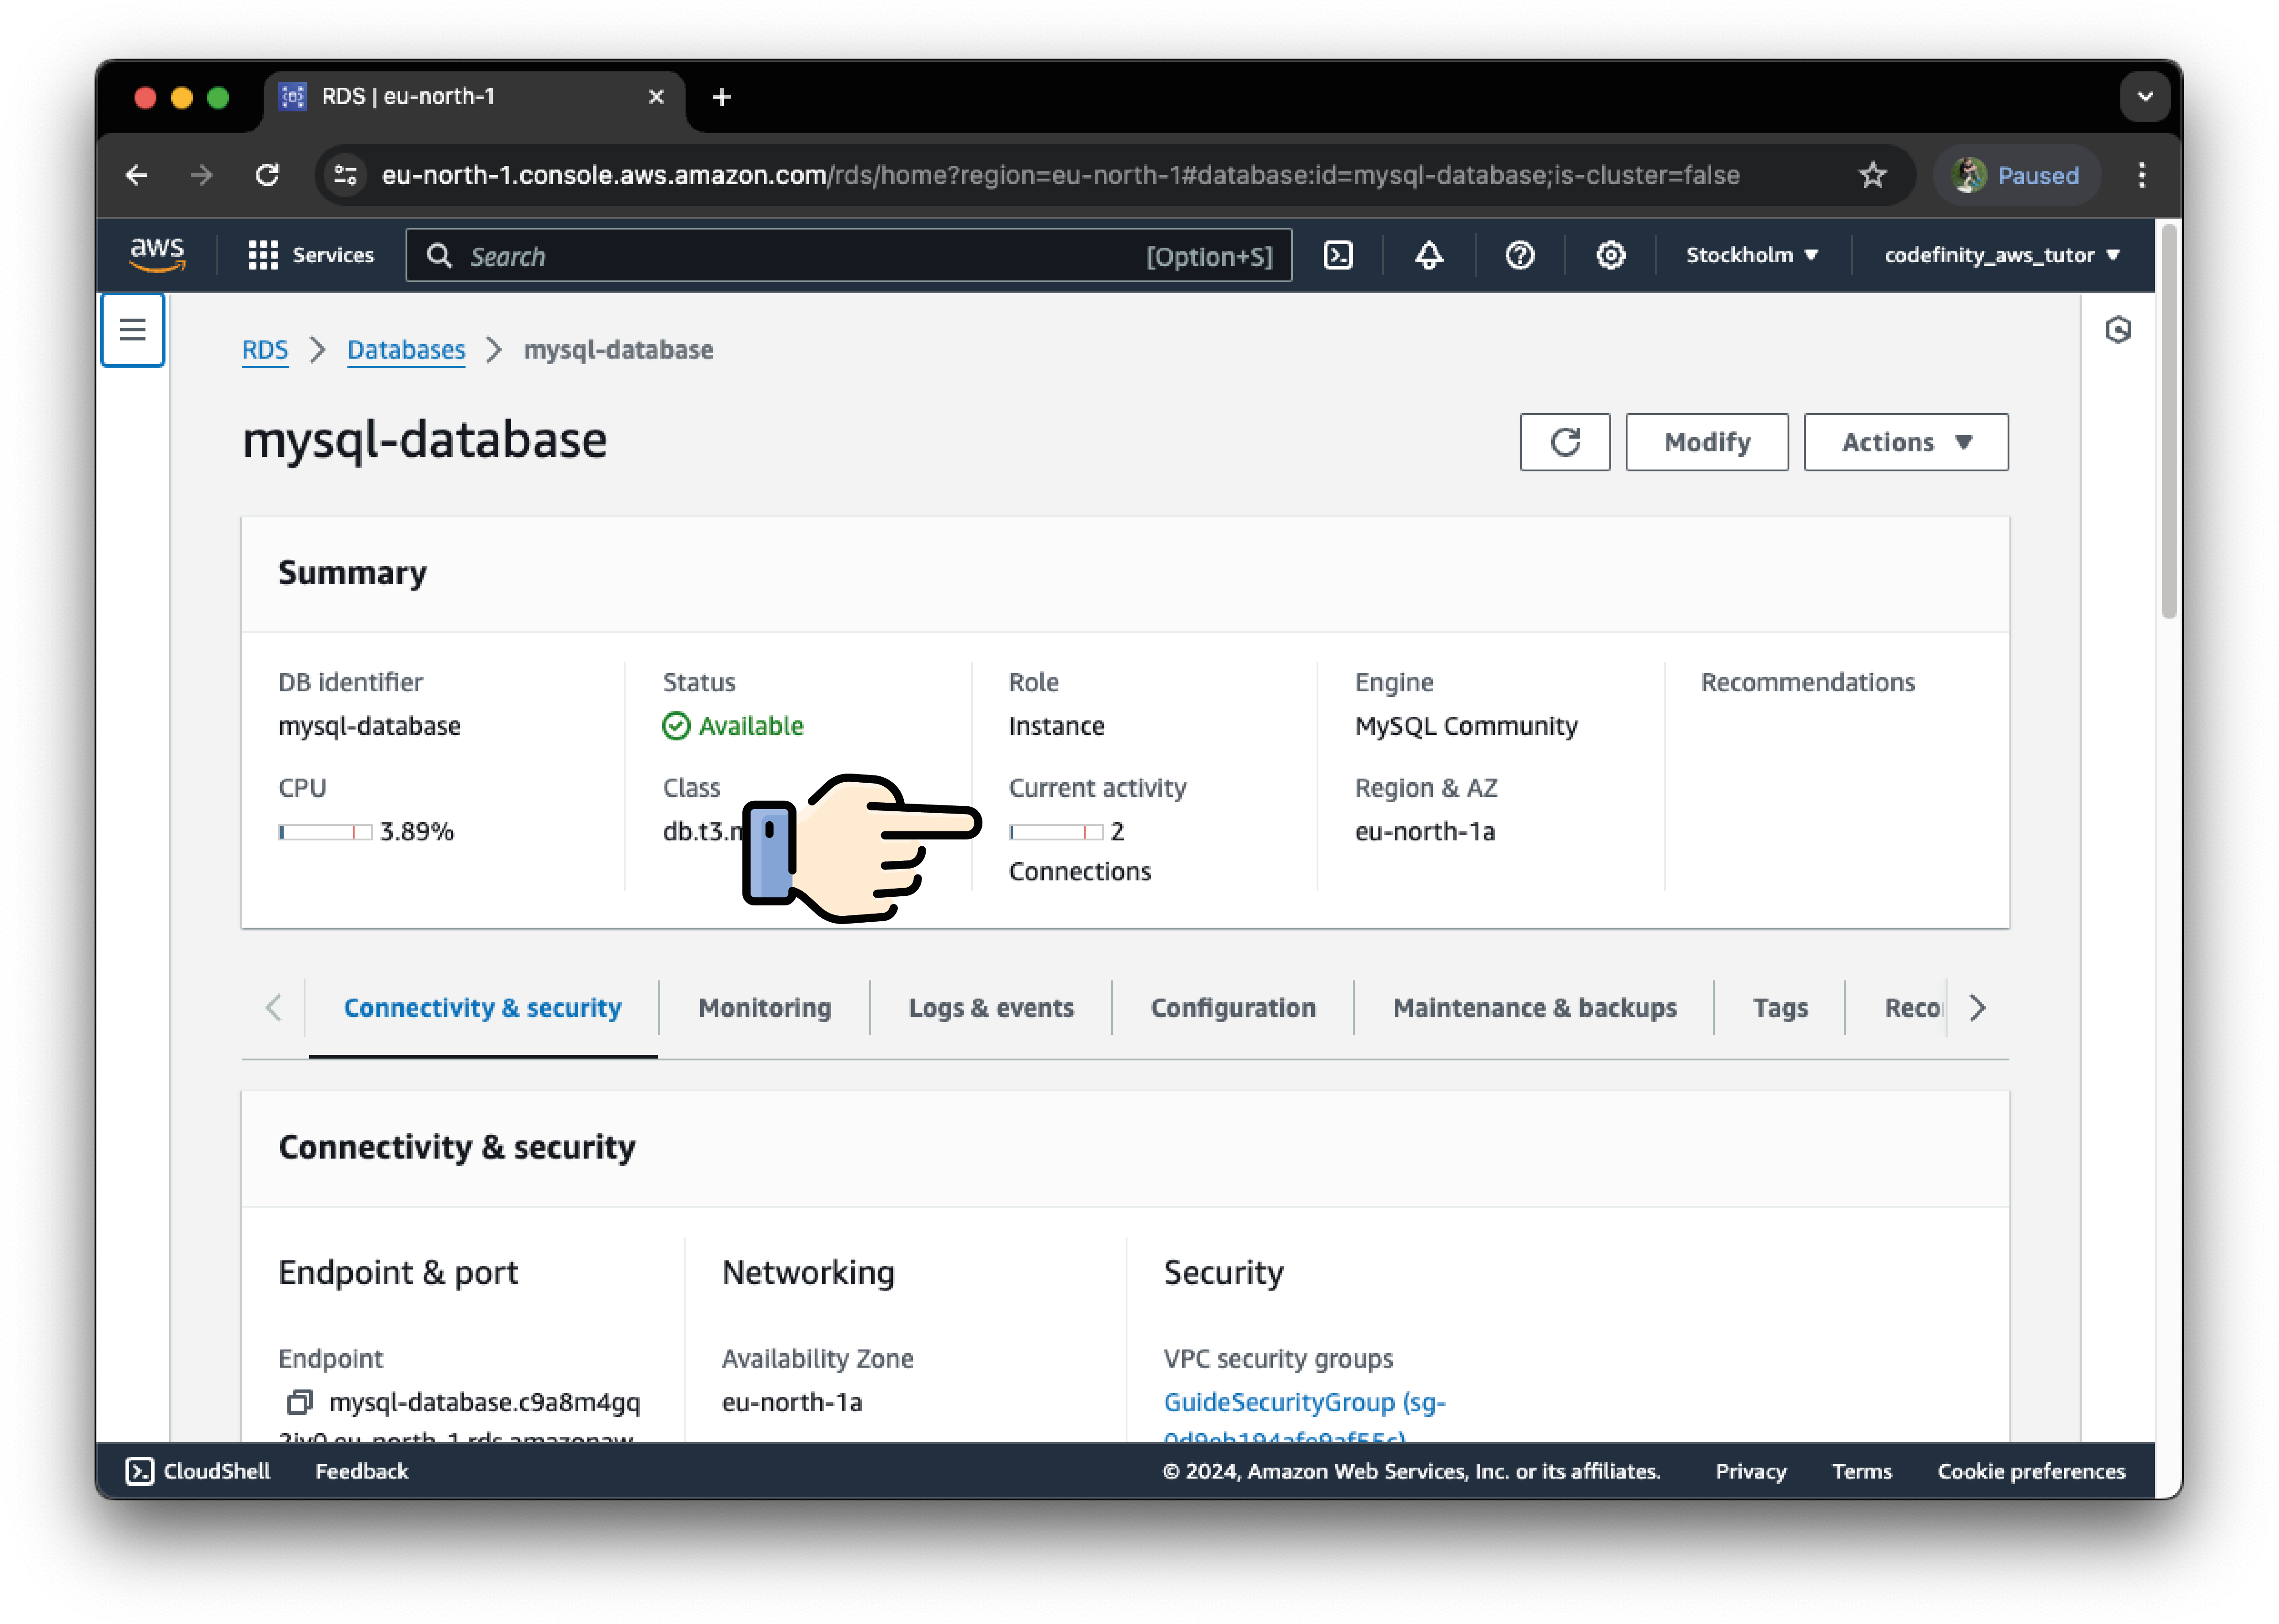Viewport: 2279px width, 1624px height.
Task: Open the Feedback link in footer
Action: pyautogui.click(x=362, y=1470)
